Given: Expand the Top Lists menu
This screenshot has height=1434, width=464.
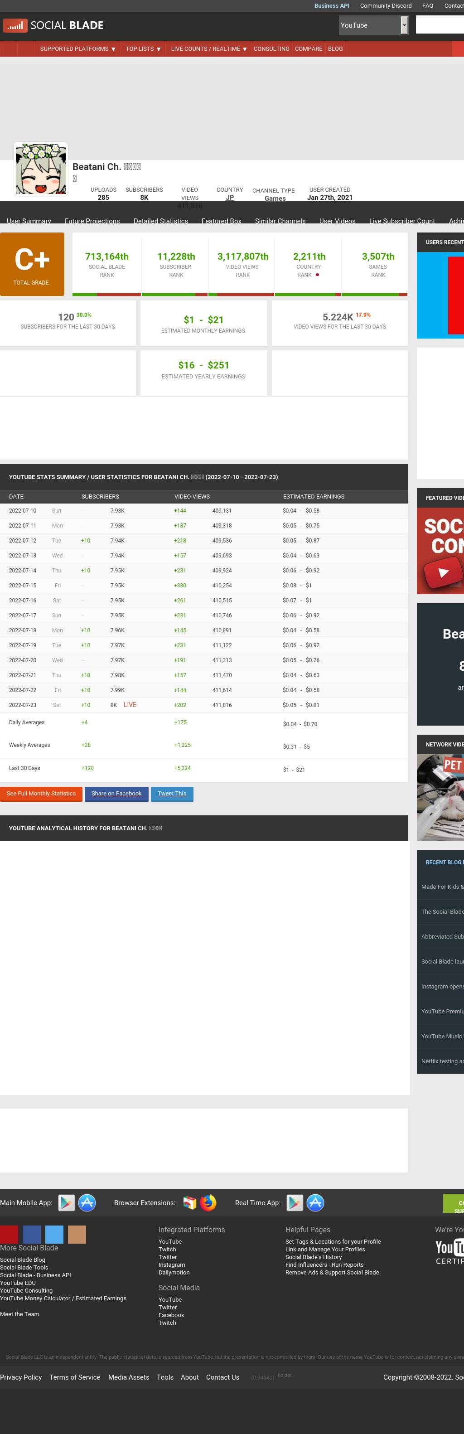Looking at the screenshot, I should [x=143, y=49].
